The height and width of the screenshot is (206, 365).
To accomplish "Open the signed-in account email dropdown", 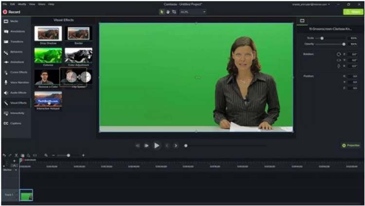I will tap(311, 4).
